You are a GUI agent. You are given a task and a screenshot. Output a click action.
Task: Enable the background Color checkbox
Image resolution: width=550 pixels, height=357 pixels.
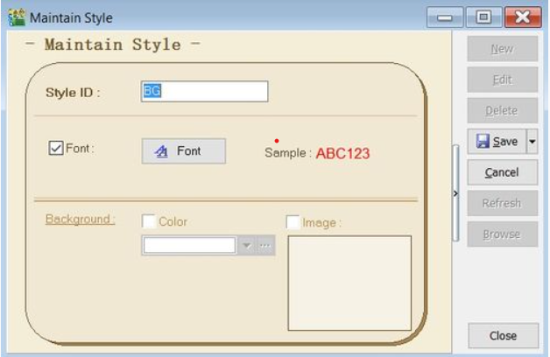click(x=148, y=222)
